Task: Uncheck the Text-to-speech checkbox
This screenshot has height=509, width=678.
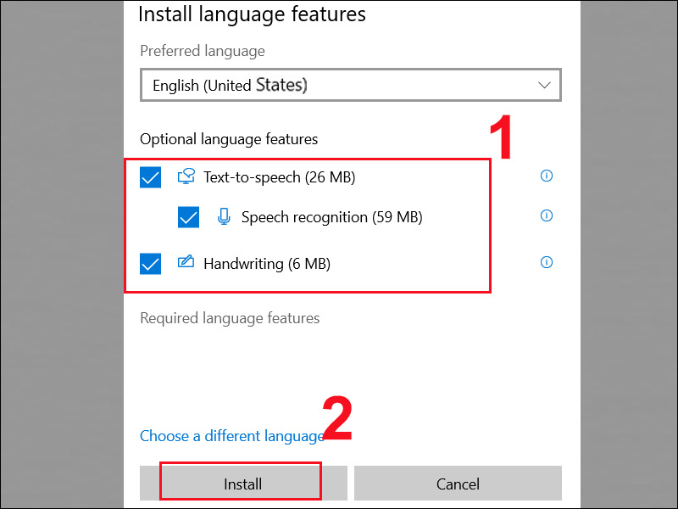Action: click(150, 177)
